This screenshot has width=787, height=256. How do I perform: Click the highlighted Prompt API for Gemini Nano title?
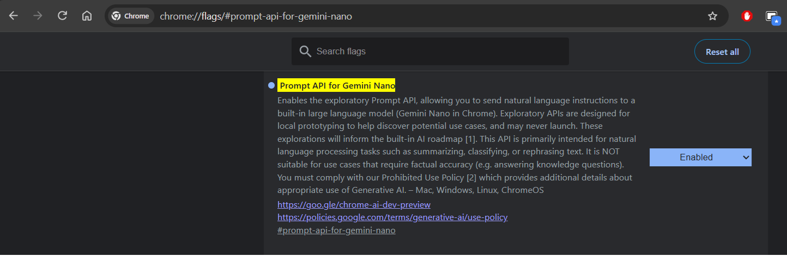(336, 85)
